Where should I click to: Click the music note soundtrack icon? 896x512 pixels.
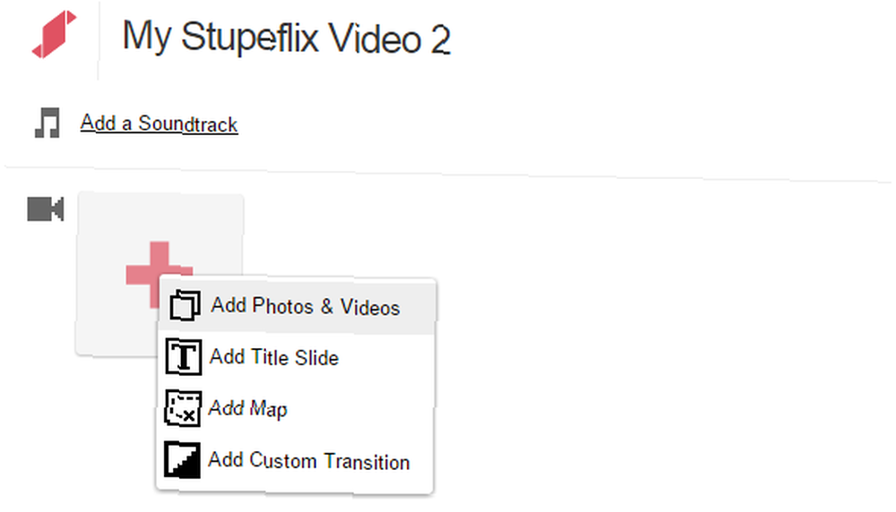(47, 123)
